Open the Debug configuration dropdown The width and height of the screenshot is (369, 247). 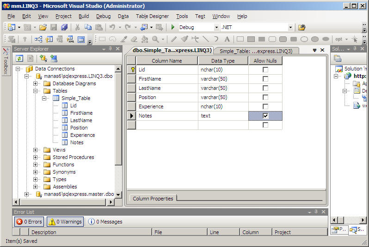pos(216,28)
